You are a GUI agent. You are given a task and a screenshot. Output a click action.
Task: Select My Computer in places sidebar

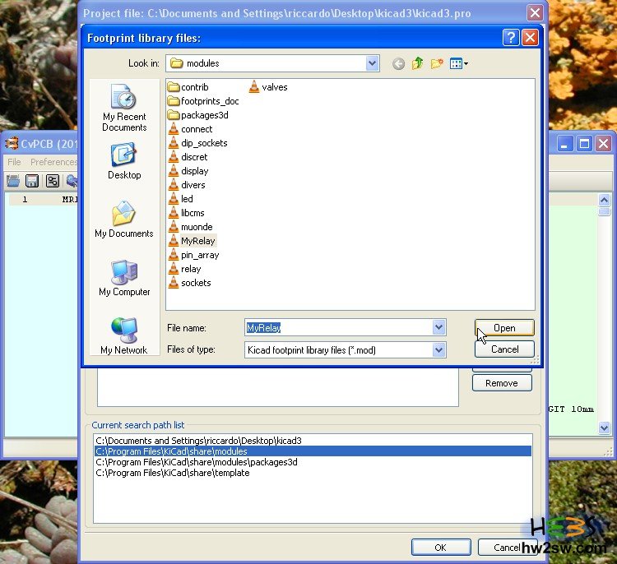coord(124,279)
